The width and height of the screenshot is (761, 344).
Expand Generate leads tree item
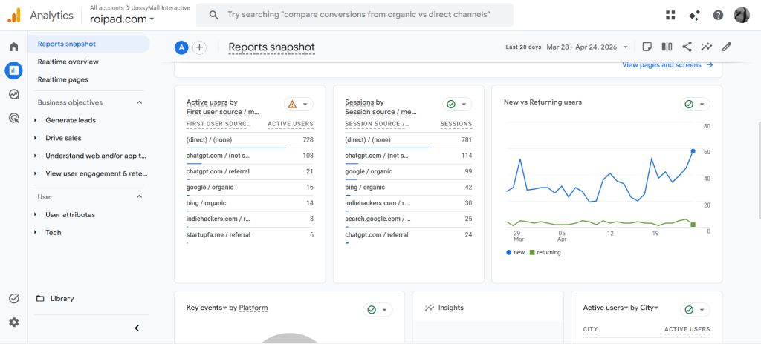(36, 120)
